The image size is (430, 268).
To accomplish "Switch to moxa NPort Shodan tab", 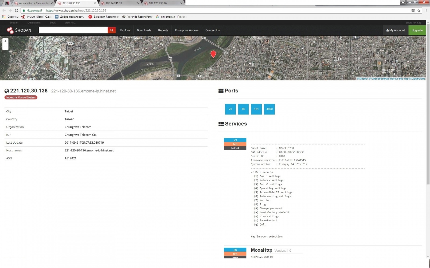I will click(x=33, y=3).
